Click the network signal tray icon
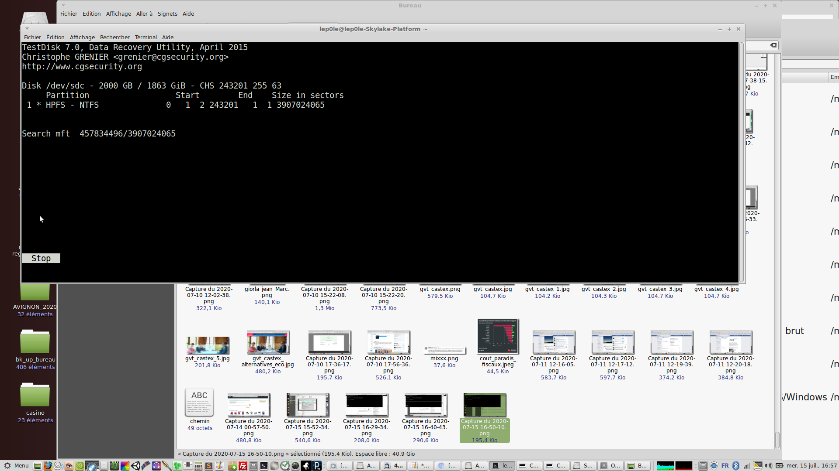This screenshot has width=839, height=471. tap(747, 466)
